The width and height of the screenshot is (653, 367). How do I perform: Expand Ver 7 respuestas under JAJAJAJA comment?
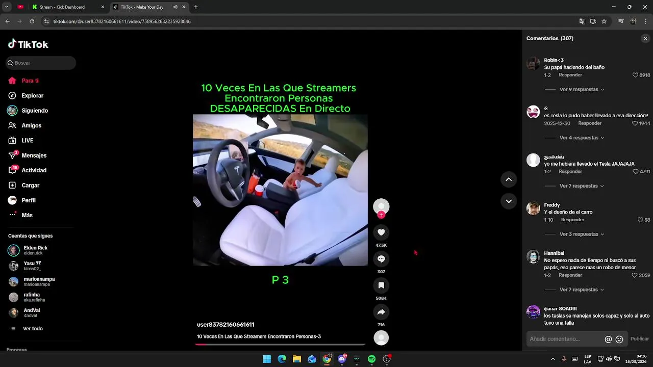click(582, 186)
